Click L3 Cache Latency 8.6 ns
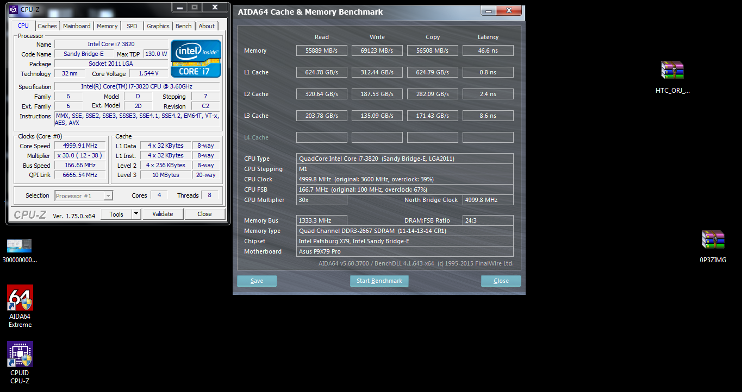Viewport: 742px width, 392px height. pyautogui.click(x=488, y=116)
